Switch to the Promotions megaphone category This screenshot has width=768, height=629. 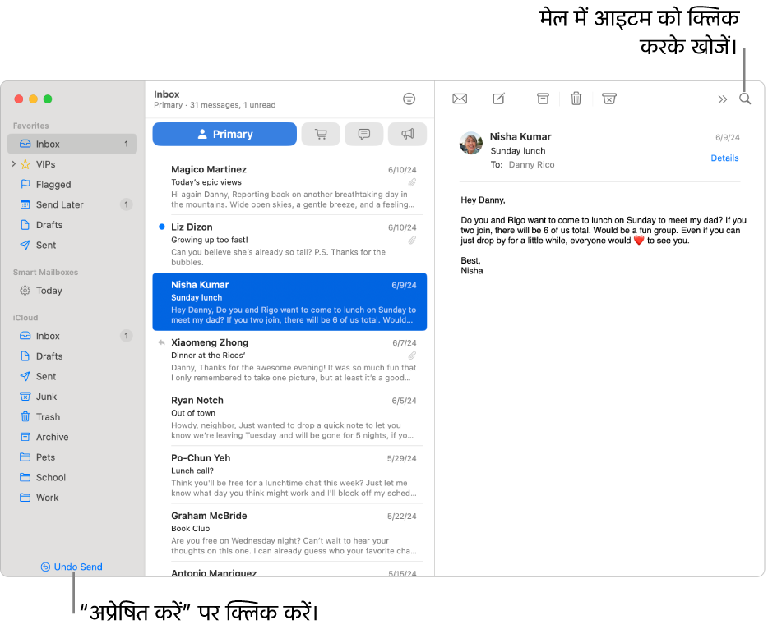[x=407, y=134]
